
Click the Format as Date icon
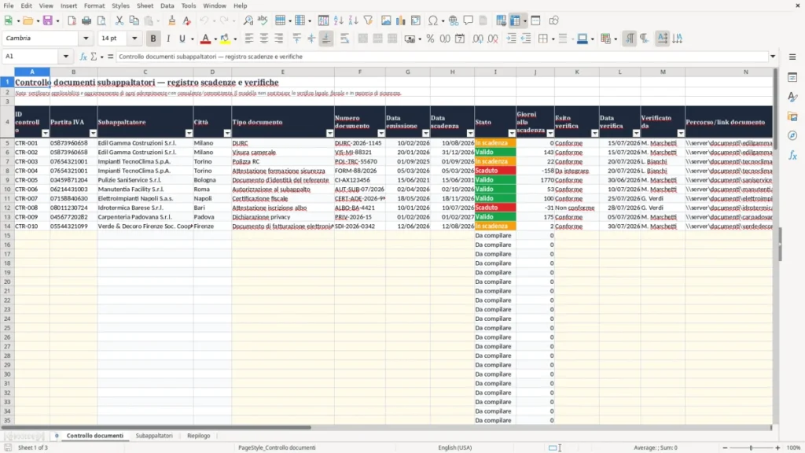coord(460,39)
